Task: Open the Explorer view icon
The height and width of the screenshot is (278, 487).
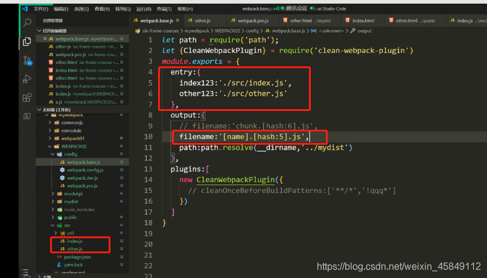Action: tap(27, 41)
